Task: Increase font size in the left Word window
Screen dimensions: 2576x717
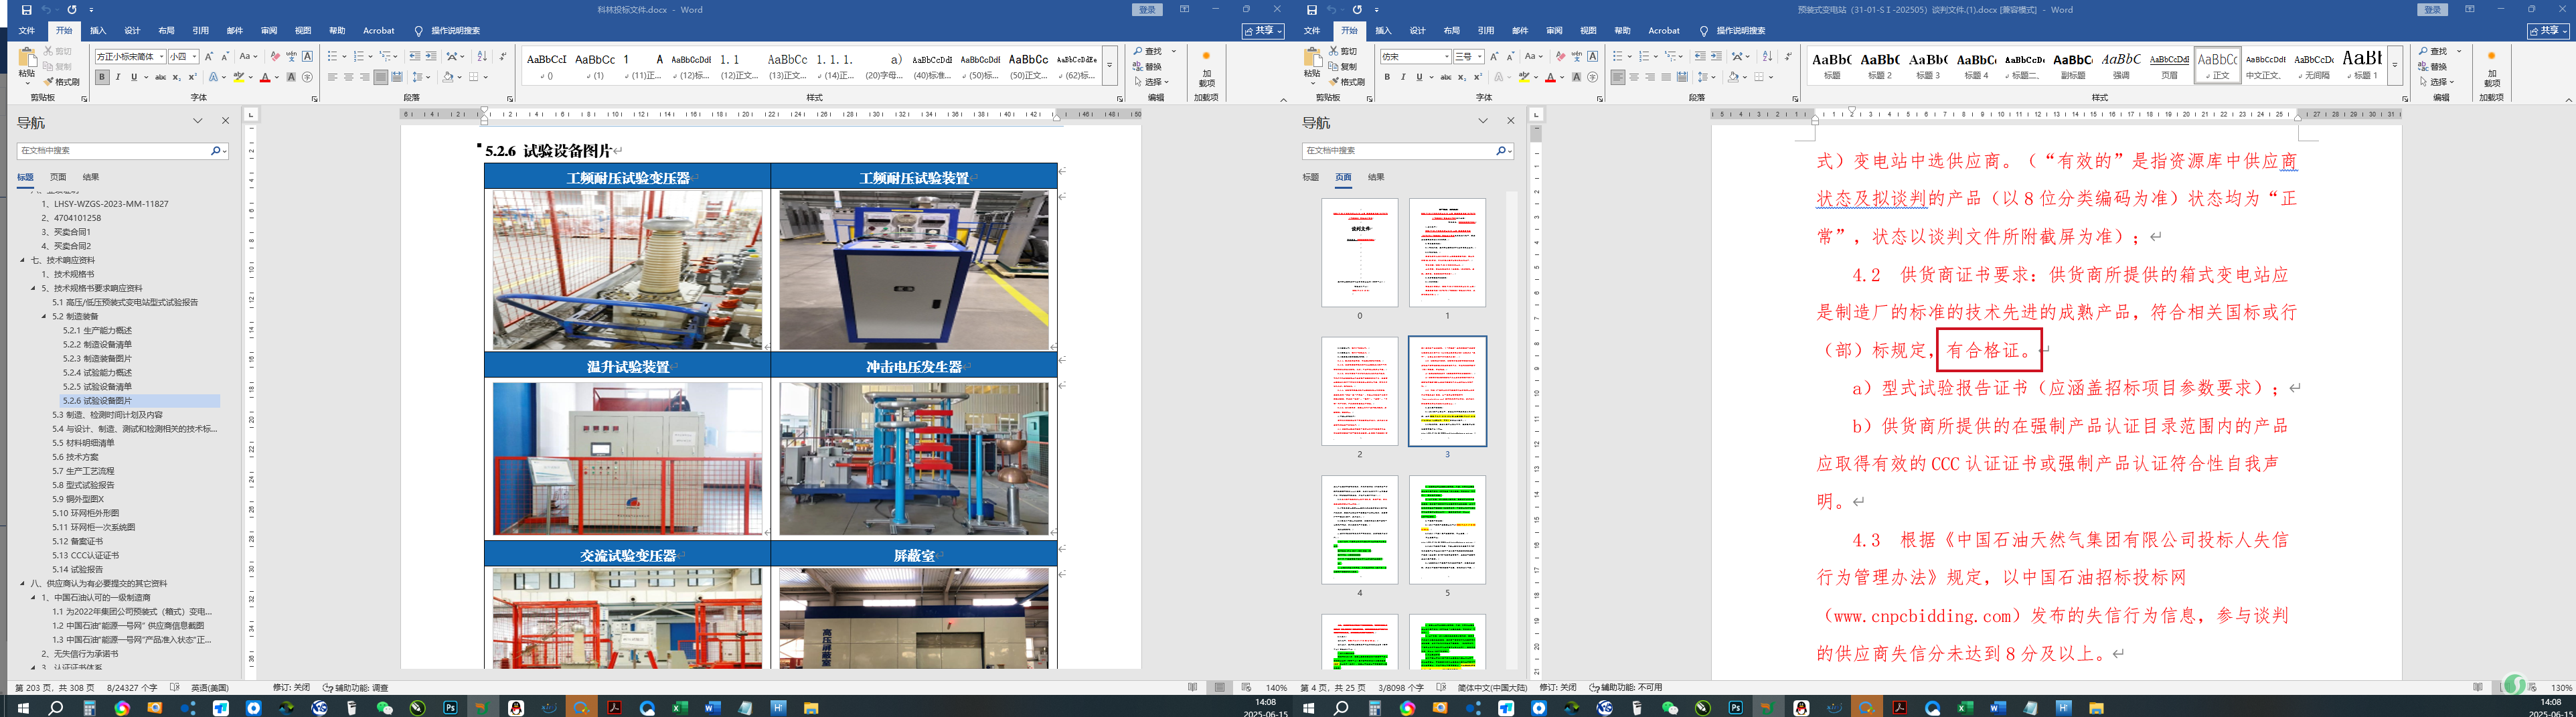Action: pos(209,56)
